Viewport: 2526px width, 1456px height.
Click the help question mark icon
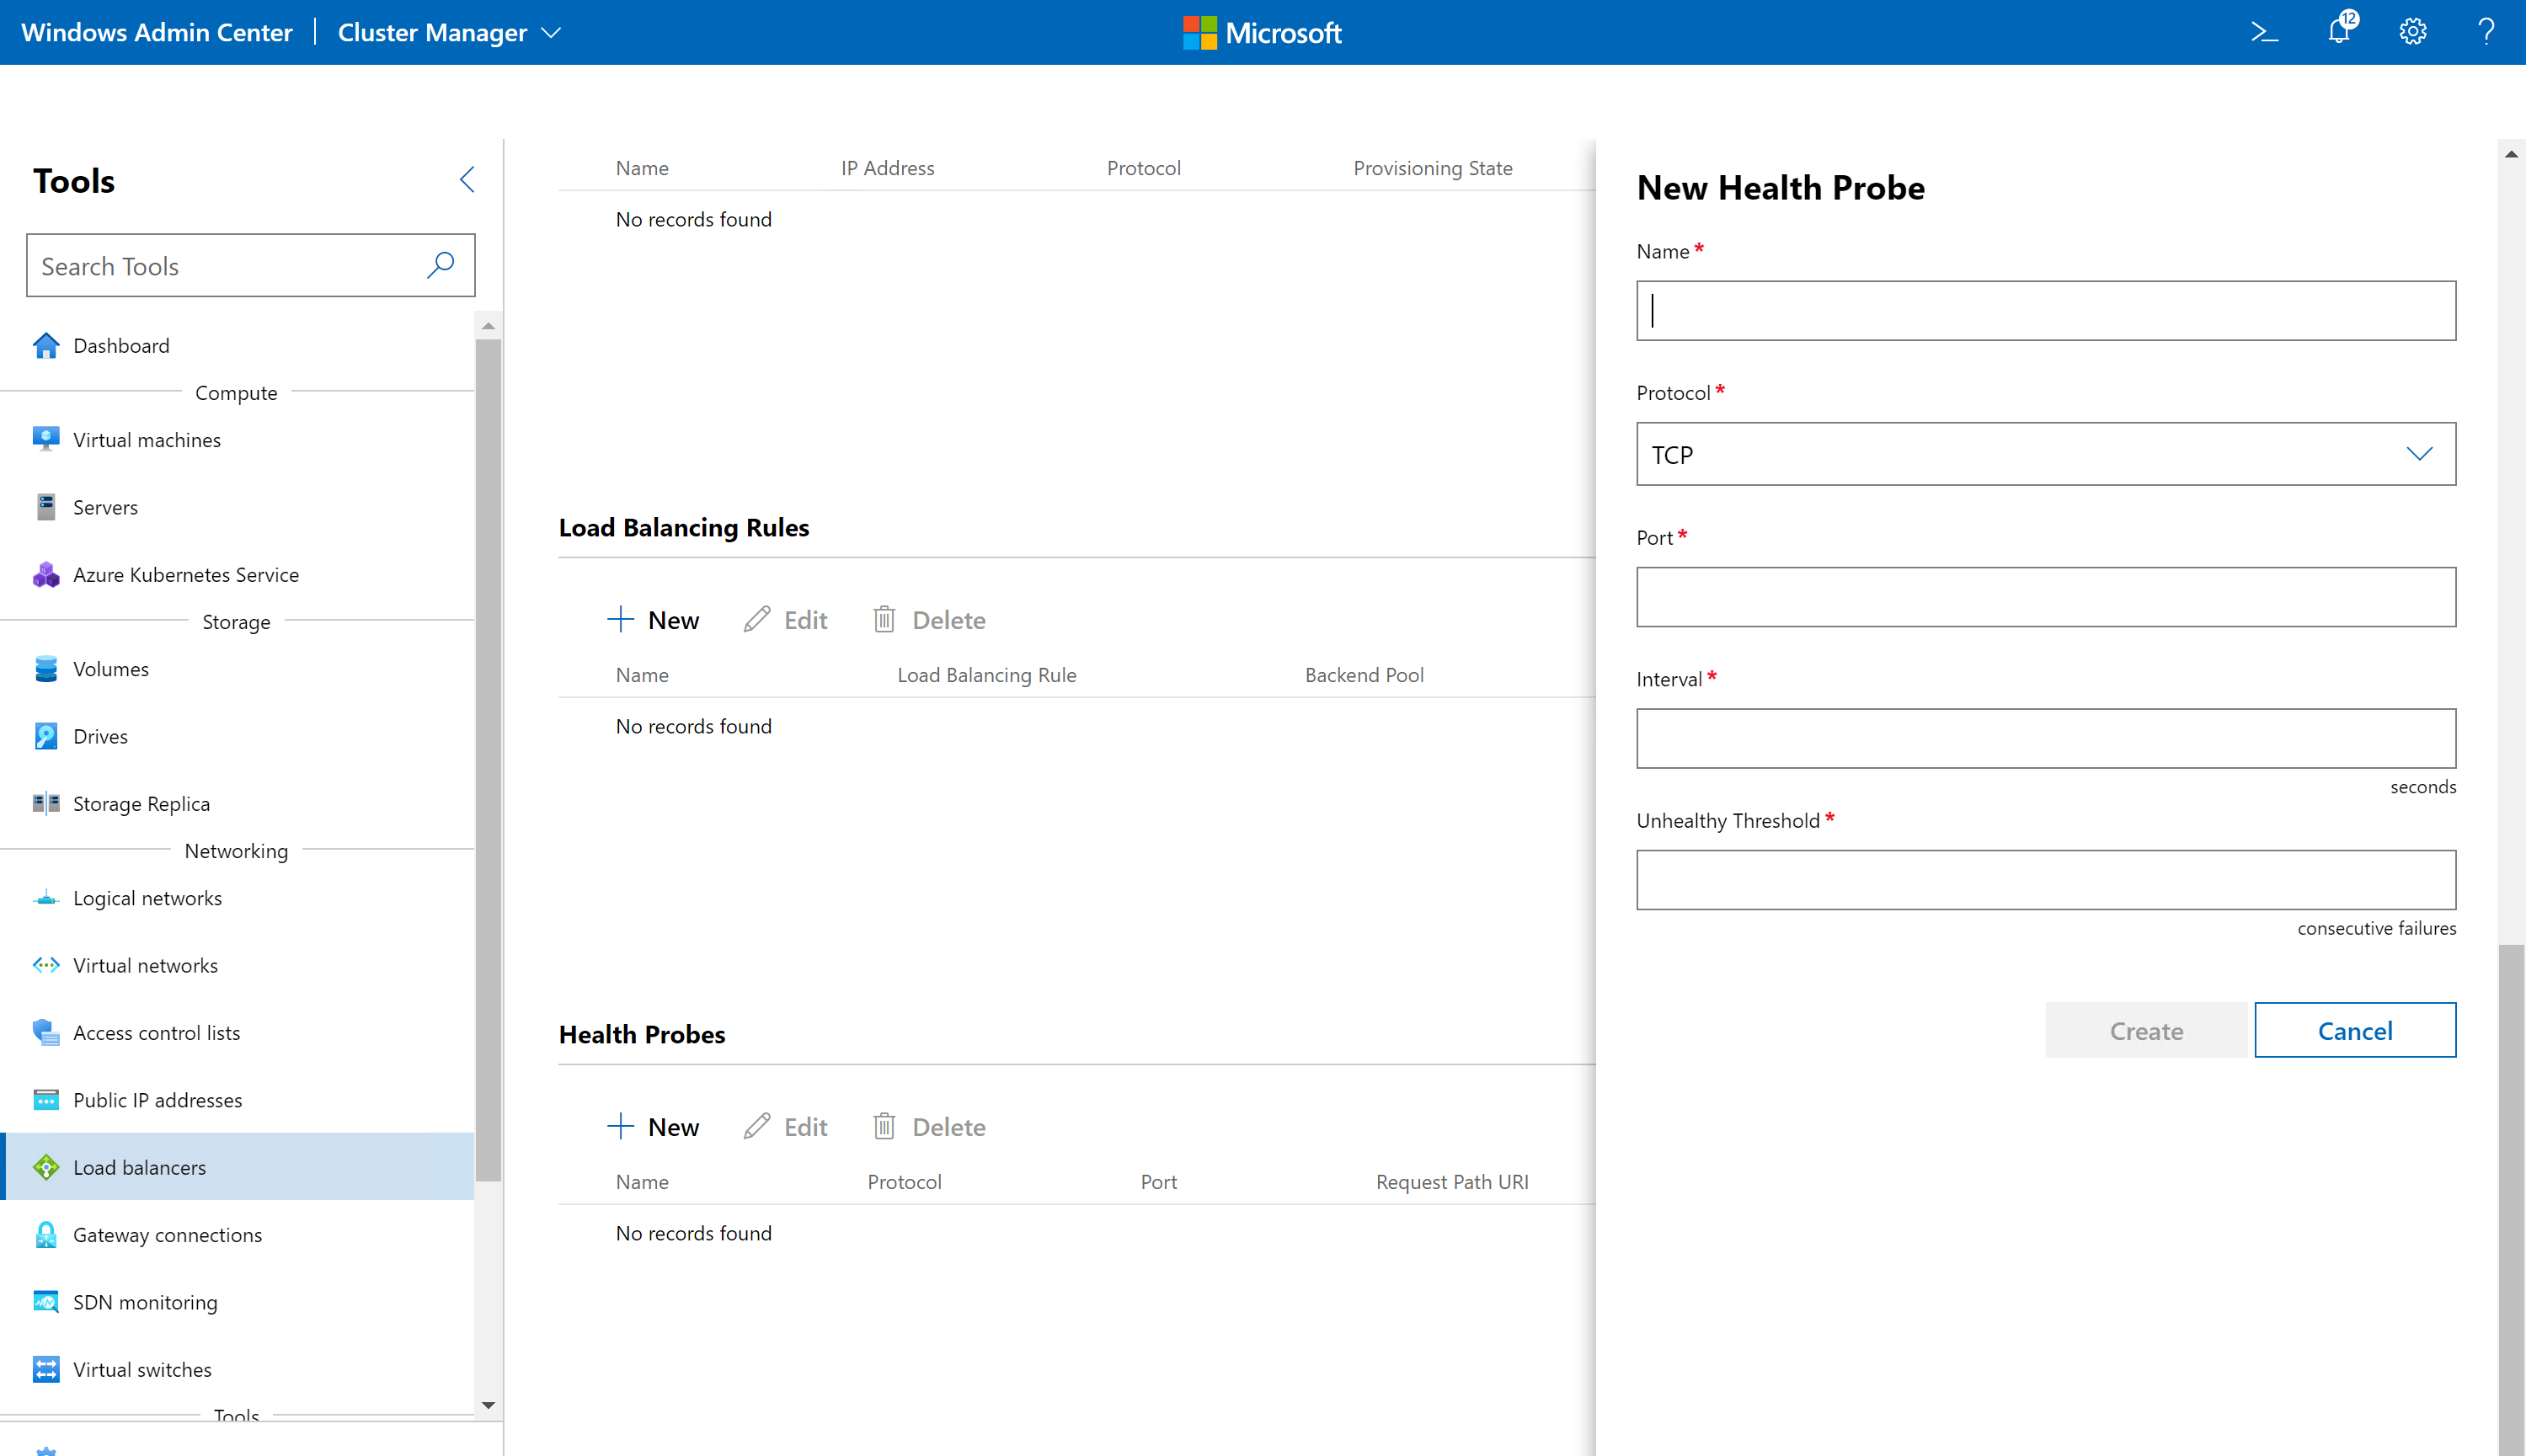coord(2486,32)
